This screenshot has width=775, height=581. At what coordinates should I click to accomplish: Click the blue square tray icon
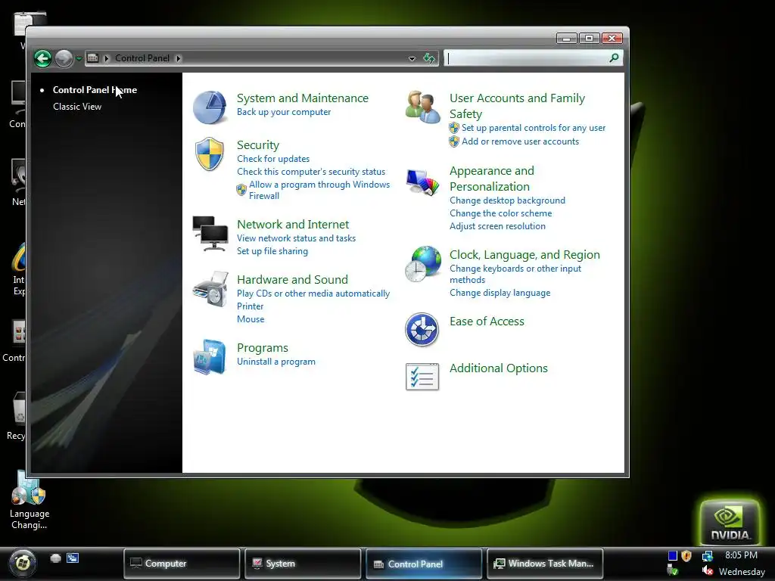672,556
